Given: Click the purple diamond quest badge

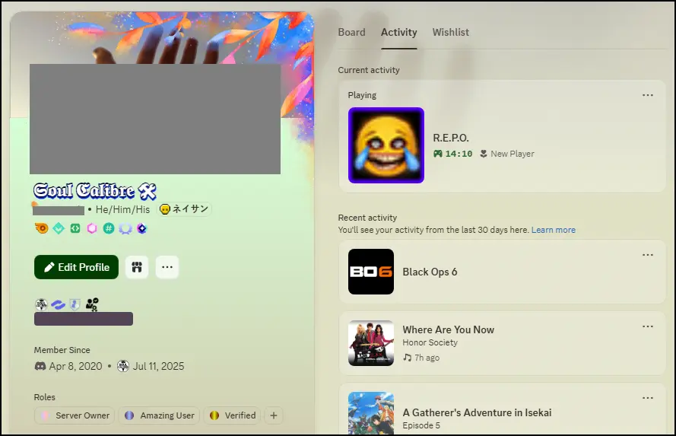Looking at the screenshot, I should pos(142,228).
